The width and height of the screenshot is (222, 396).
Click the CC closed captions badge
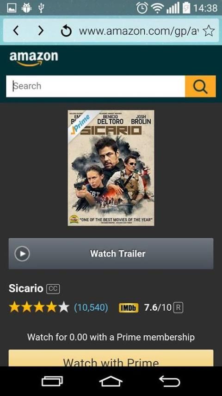(53, 289)
